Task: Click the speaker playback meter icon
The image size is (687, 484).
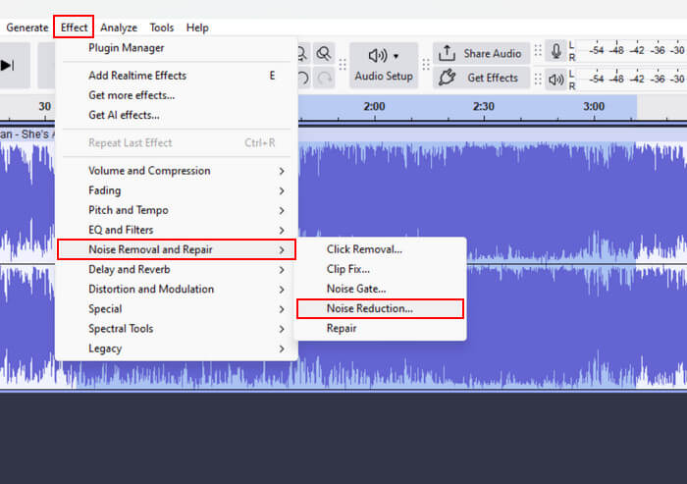Action: (556, 80)
